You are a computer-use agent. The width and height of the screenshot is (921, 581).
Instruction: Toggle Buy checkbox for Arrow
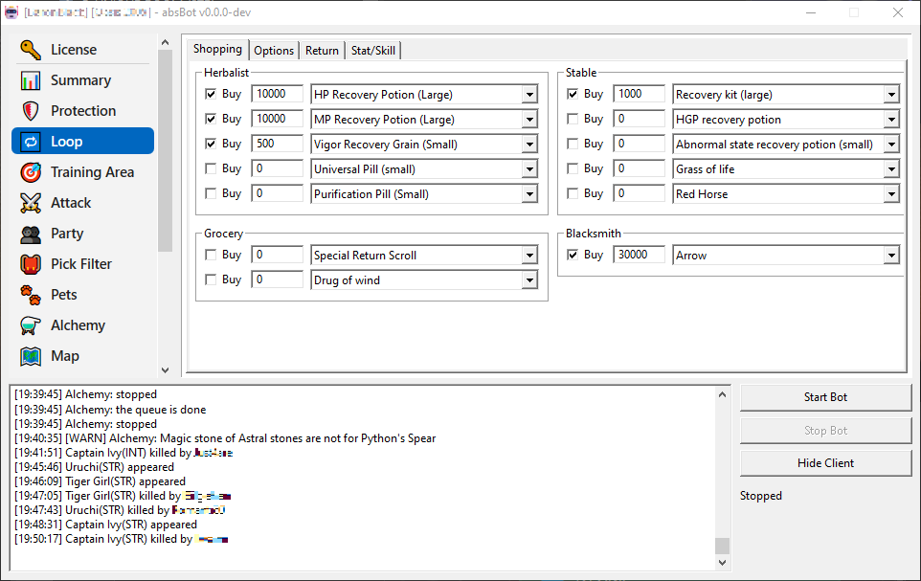(573, 255)
